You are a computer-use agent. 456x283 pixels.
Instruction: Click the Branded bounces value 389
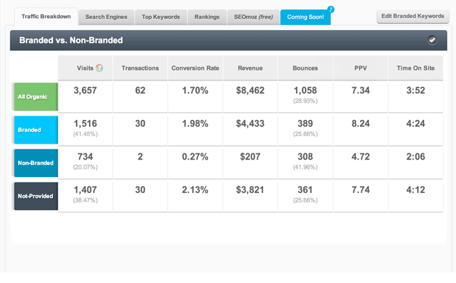tap(305, 124)
